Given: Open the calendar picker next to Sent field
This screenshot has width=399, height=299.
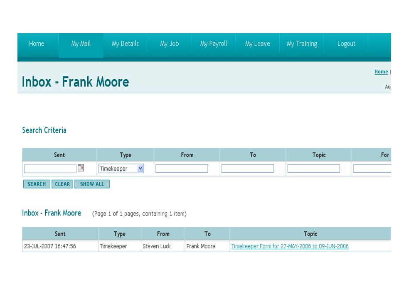Looking at the screenshot, I should tap(81, 168).
